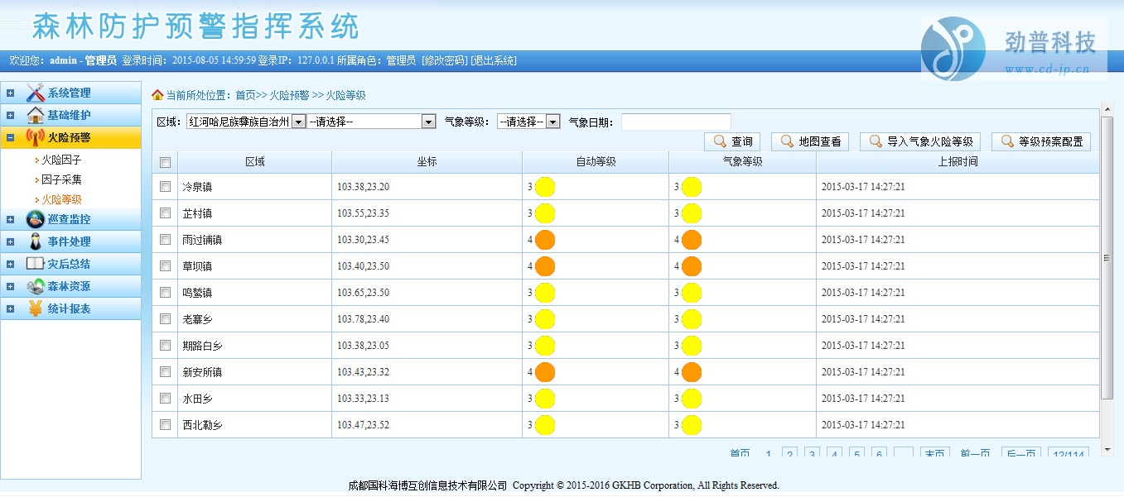Click 雨过铺镇 自动等级 orange circle
Image resolution: width=1124 pixels, height=497 pixels.
pos(544,240)
